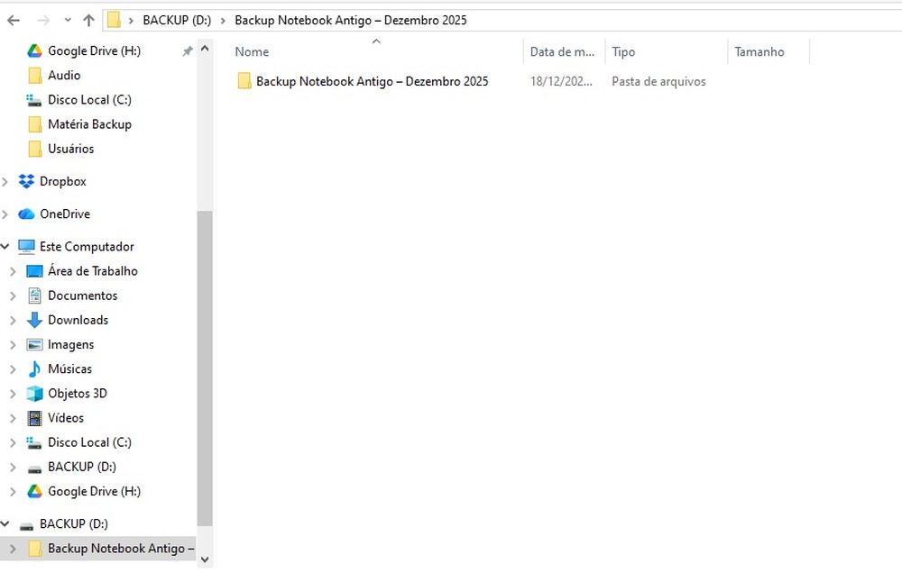902x573 pixels.
Task: Click Documentos document icon
Action: tap(34, 296)
